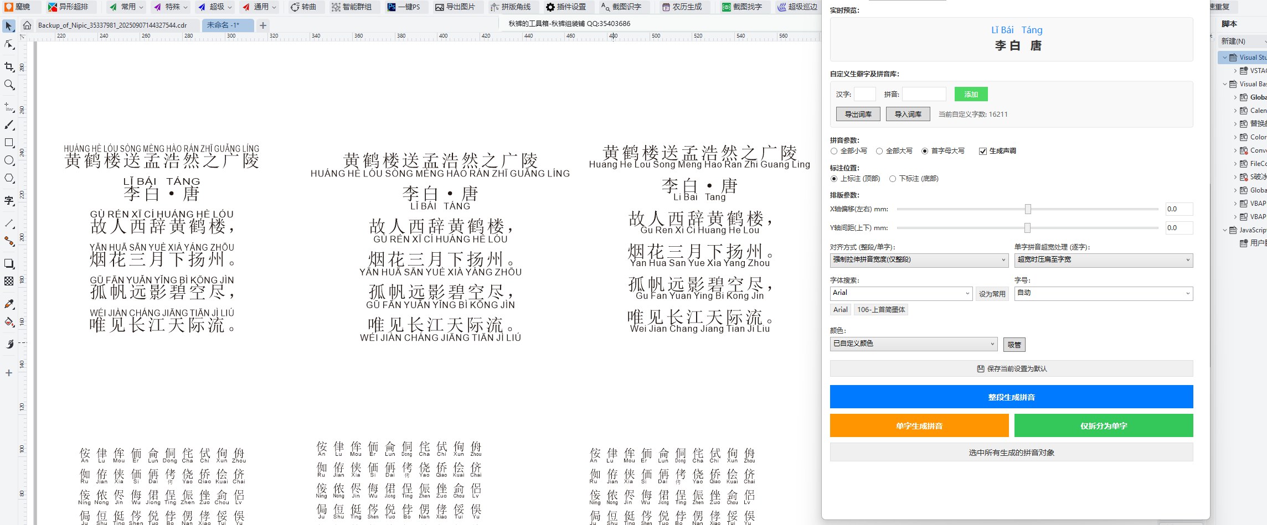Select the Ellipse tool
Screen dimensions: 1267x525
click(9, 160)
